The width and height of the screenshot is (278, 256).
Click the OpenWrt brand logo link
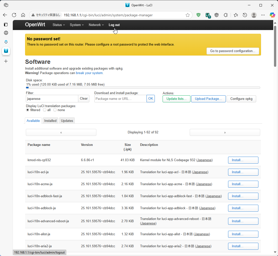click(x=35, y=25)
